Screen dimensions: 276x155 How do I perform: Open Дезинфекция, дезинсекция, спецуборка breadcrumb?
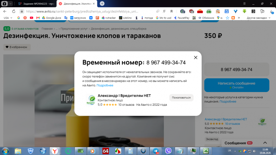tap(119, 29)
